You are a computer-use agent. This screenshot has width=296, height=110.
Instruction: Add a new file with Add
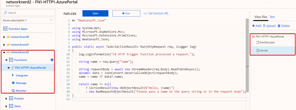pyautogui.click(x=257, y=26)
